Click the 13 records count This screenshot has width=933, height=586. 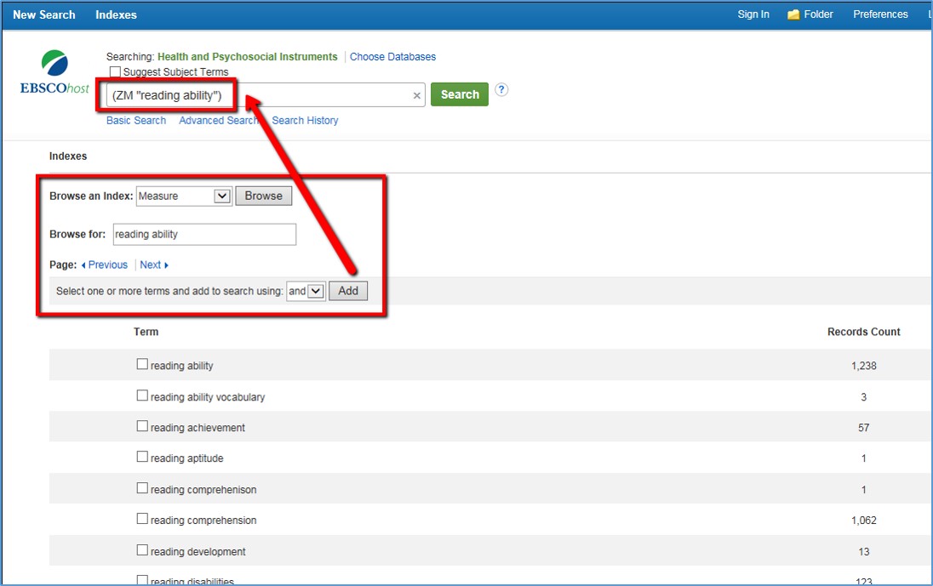click(863, 551)
